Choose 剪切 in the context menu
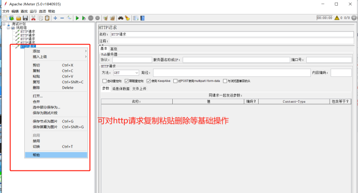The image size is (358, 193). coord(56,65)
